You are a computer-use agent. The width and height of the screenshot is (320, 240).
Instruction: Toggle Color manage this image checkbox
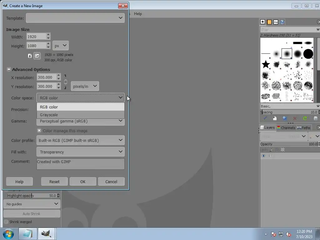(39, 131)
